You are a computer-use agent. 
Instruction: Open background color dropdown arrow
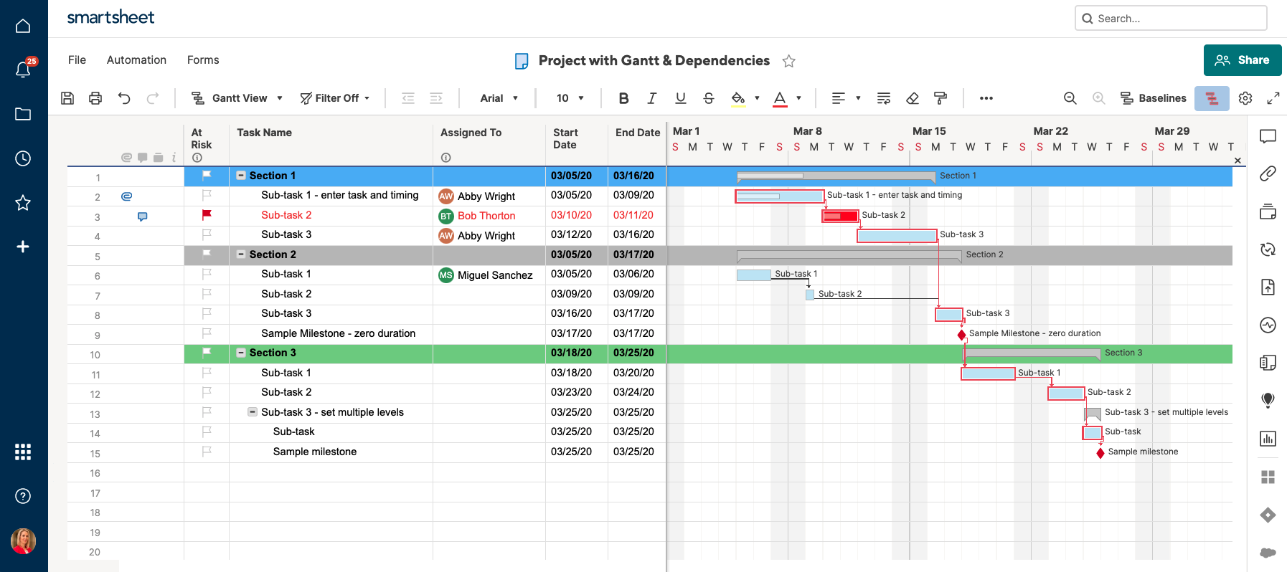point(757,98)
